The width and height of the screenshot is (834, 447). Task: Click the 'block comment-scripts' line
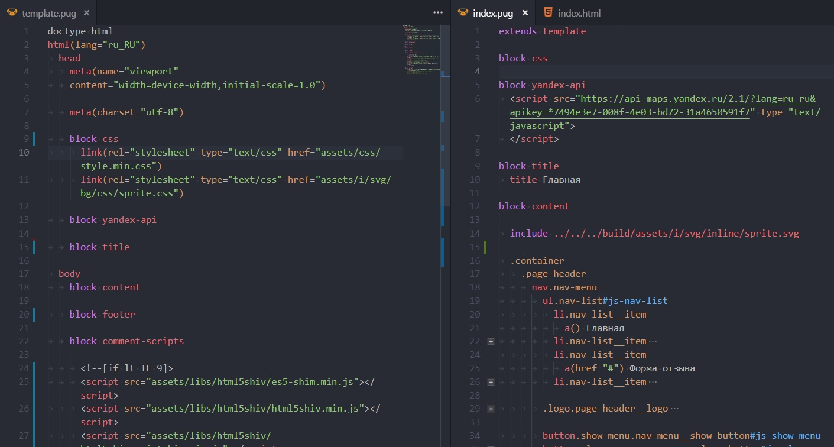point(126,341)
